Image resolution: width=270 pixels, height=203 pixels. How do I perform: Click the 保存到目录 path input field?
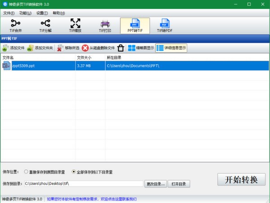click(83, 184)
